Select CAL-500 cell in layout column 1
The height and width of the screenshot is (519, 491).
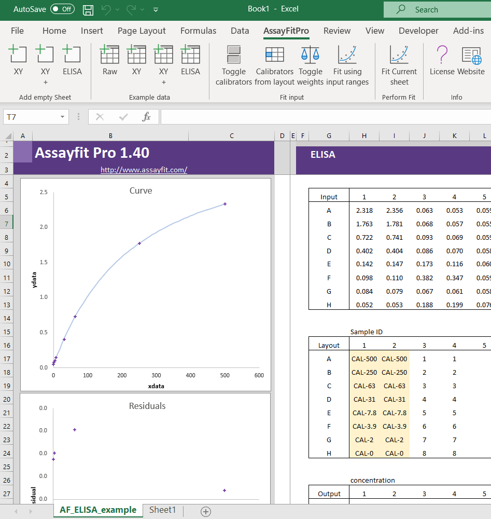click(364, 359)
